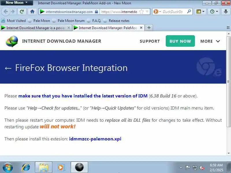Open the Pale Moon bookmark
Image resolution: width=231 pixels, height=173 pixels.
pos(39,21)
